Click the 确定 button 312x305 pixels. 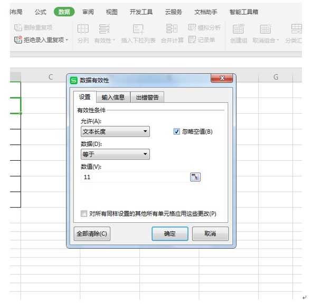[170, 233]
